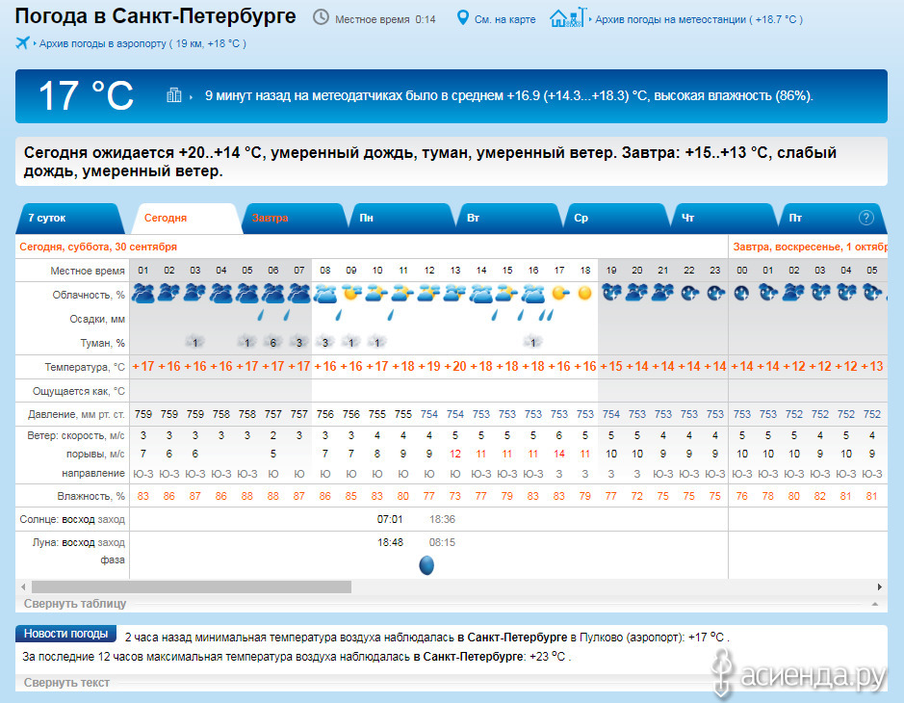Screen dimensions: 904x703
Task: Click the cloud icon at 14:00
Action: tap(480, 293)
